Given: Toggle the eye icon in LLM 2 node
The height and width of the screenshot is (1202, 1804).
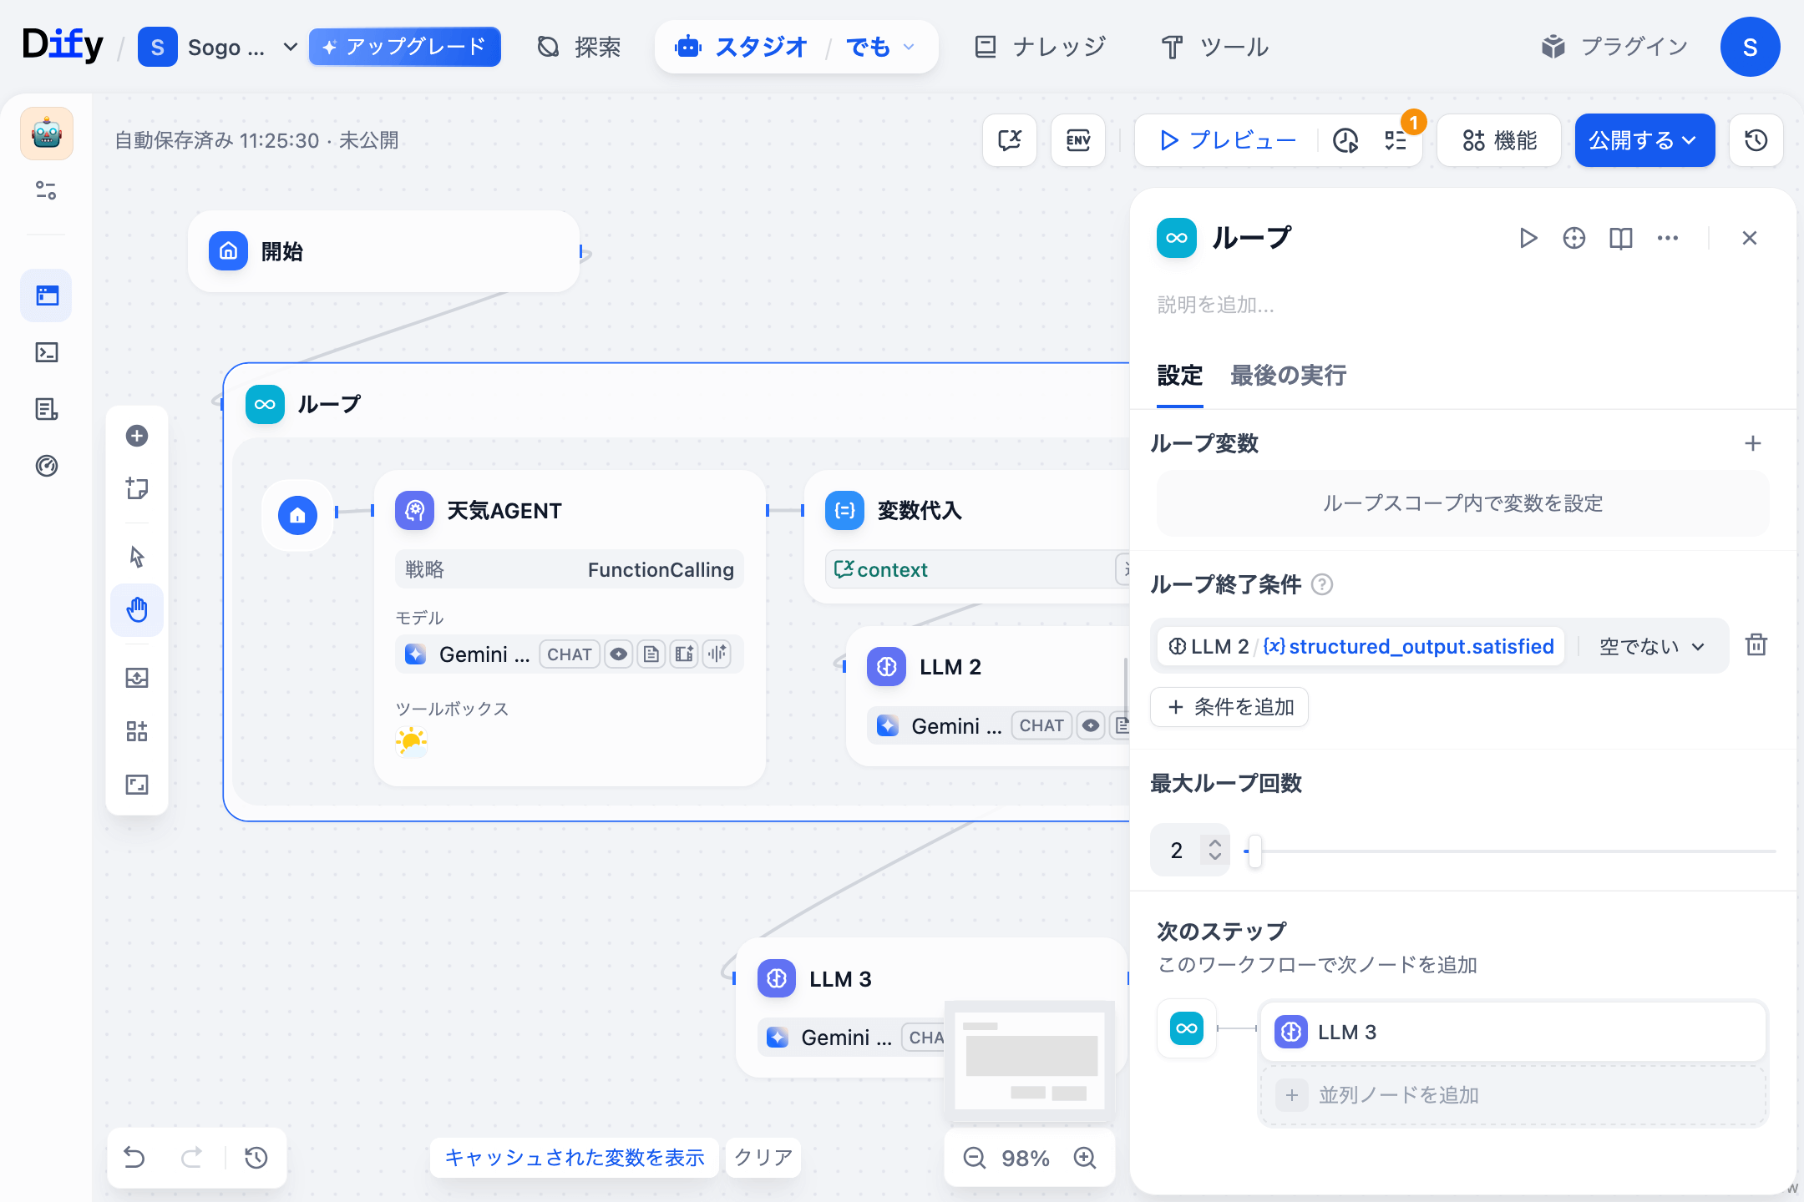Looking at the screenshot, I should click(1091, 725).
